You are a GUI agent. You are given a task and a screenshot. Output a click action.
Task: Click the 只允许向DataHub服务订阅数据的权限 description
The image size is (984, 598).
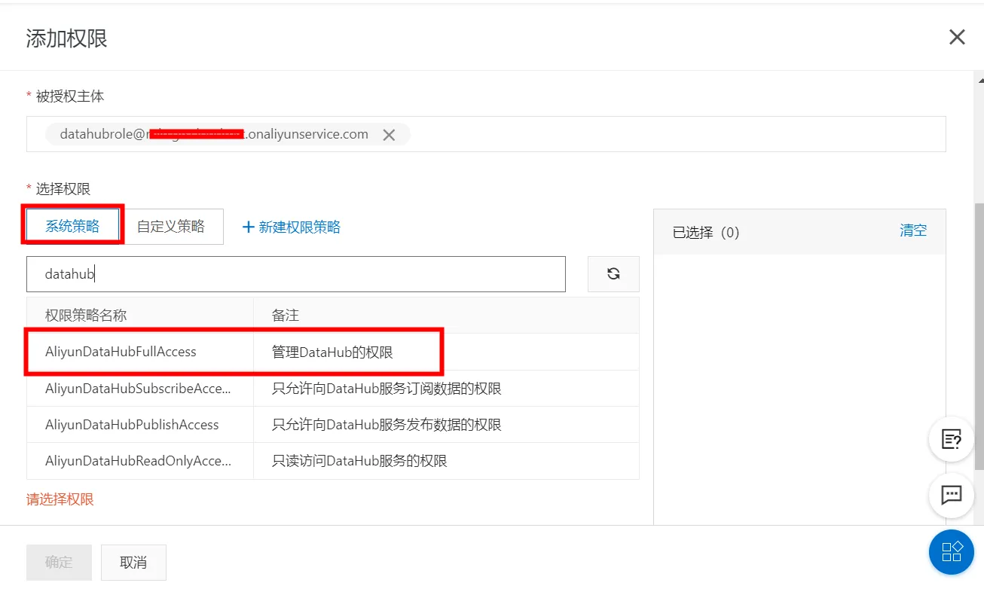[x=387, y=389]
